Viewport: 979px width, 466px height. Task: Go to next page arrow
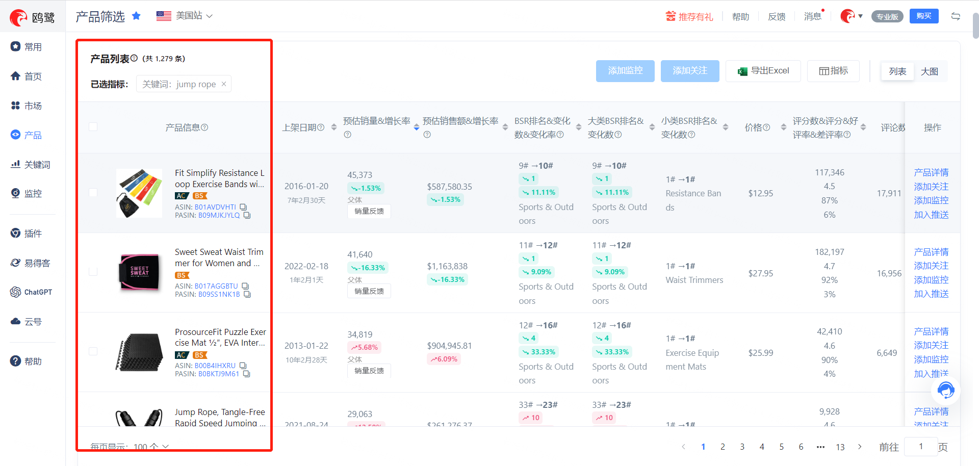pyautogui.click(x=860, y=447)
